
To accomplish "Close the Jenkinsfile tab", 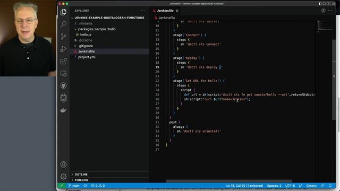I will pos(177,11).
